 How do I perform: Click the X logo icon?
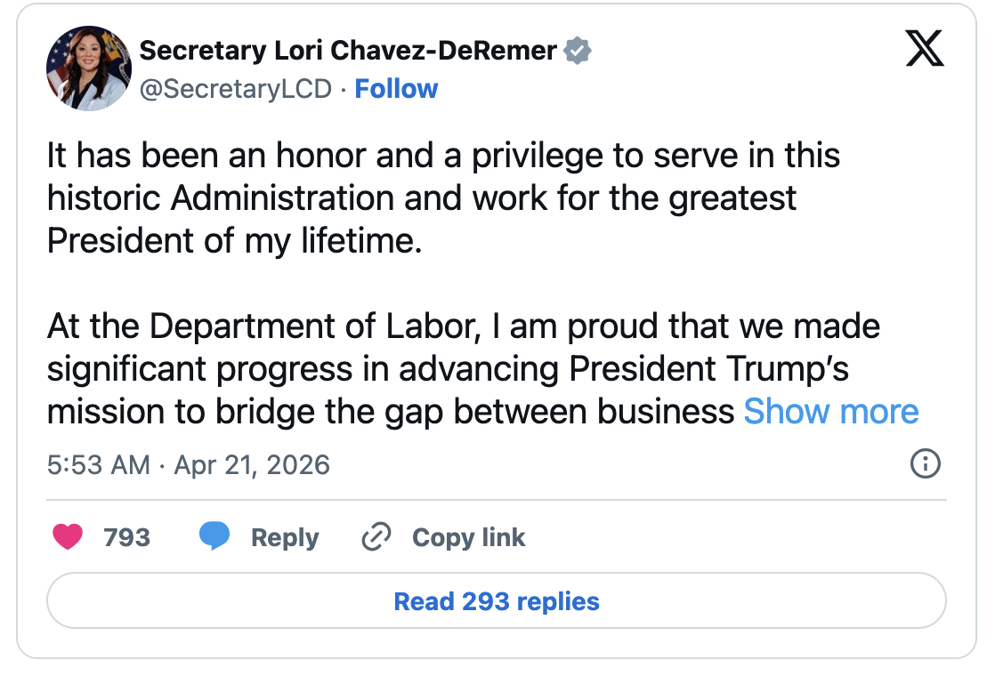pyautogui.click(x=924, y=48)
